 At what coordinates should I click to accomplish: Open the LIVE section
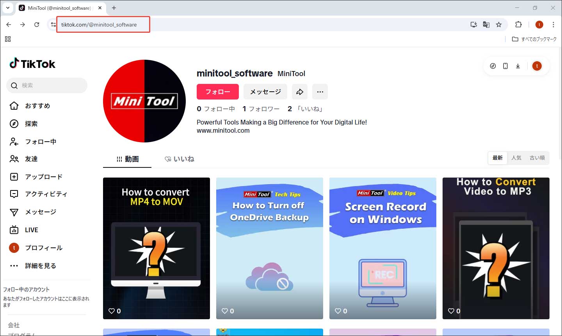[23, 230]
